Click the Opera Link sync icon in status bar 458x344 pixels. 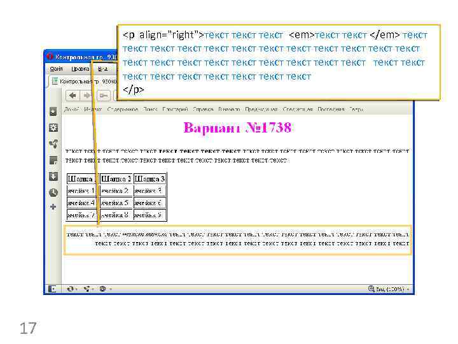pos(71,289)
